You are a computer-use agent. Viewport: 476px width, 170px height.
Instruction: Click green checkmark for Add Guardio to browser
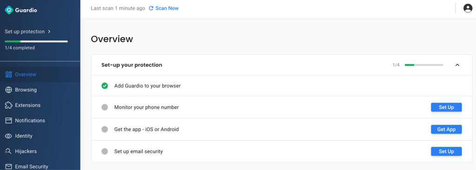click(105, 86)
